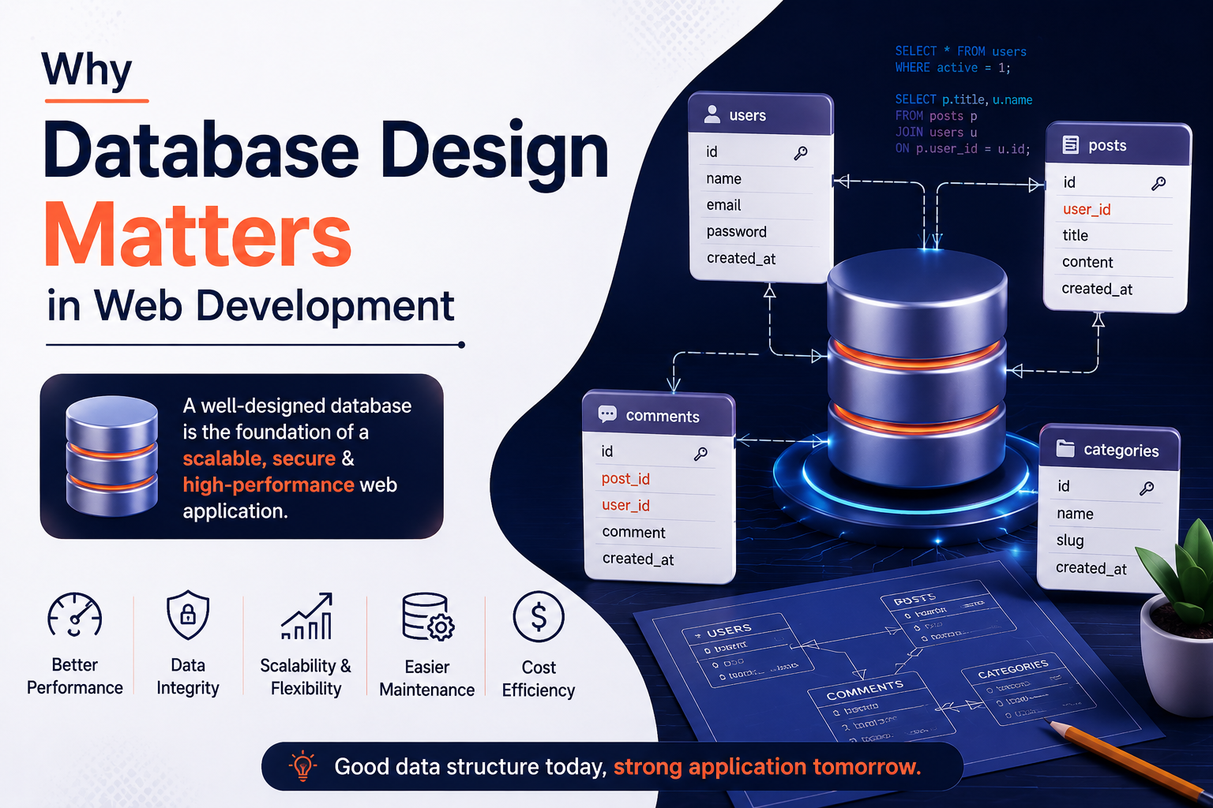Click the 'WHERE active = 1;' SQL line

click(952, 68)
